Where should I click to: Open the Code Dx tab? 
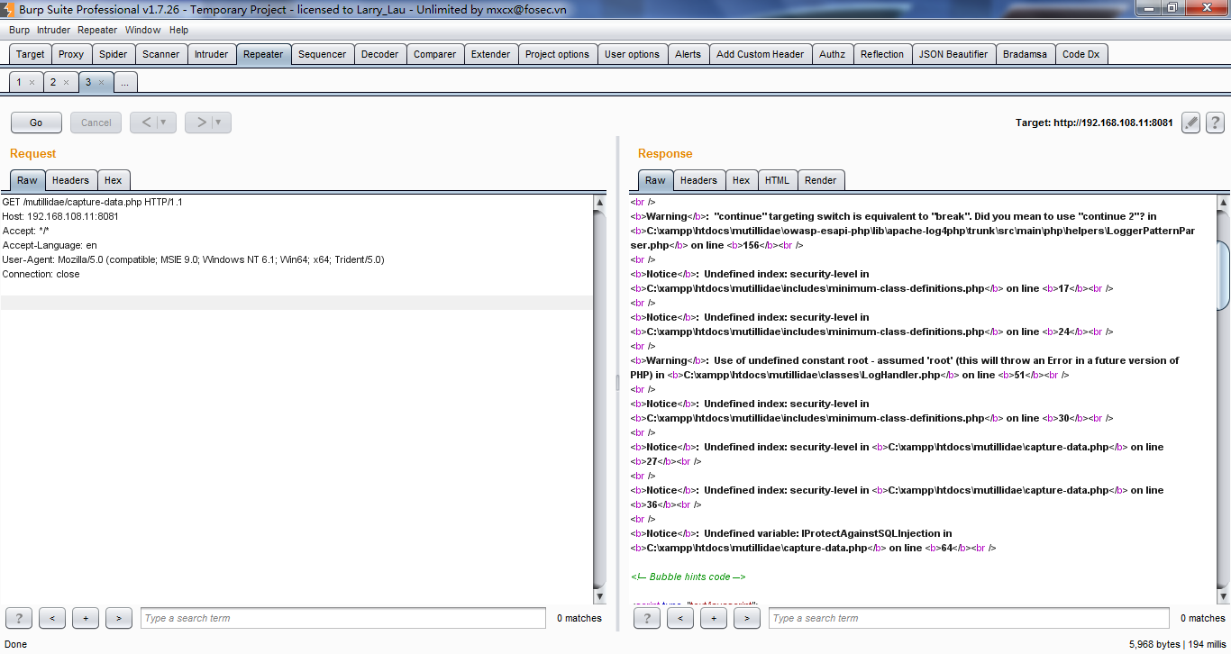click(1081, 54)
